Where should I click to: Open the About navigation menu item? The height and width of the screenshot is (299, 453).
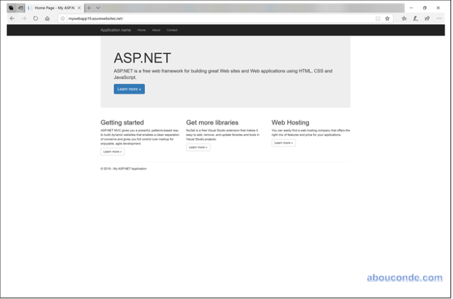click(x=156, y=30)
